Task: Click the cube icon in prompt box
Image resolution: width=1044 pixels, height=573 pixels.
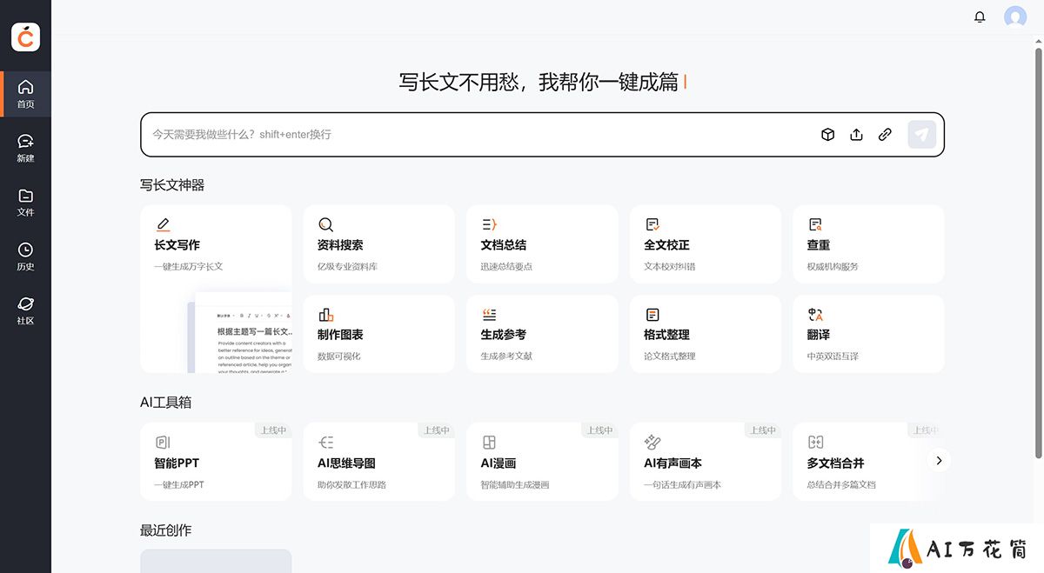Action: (x=828, y=135)
